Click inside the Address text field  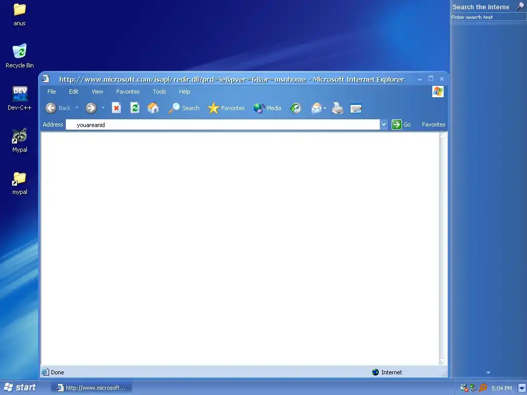pos(222,124)
